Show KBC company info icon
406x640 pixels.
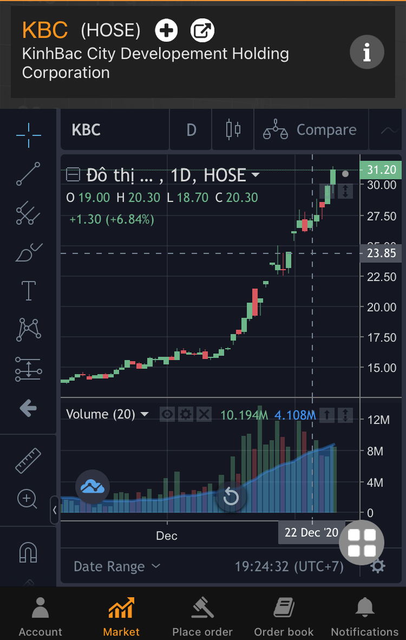(x=367, y=52)
